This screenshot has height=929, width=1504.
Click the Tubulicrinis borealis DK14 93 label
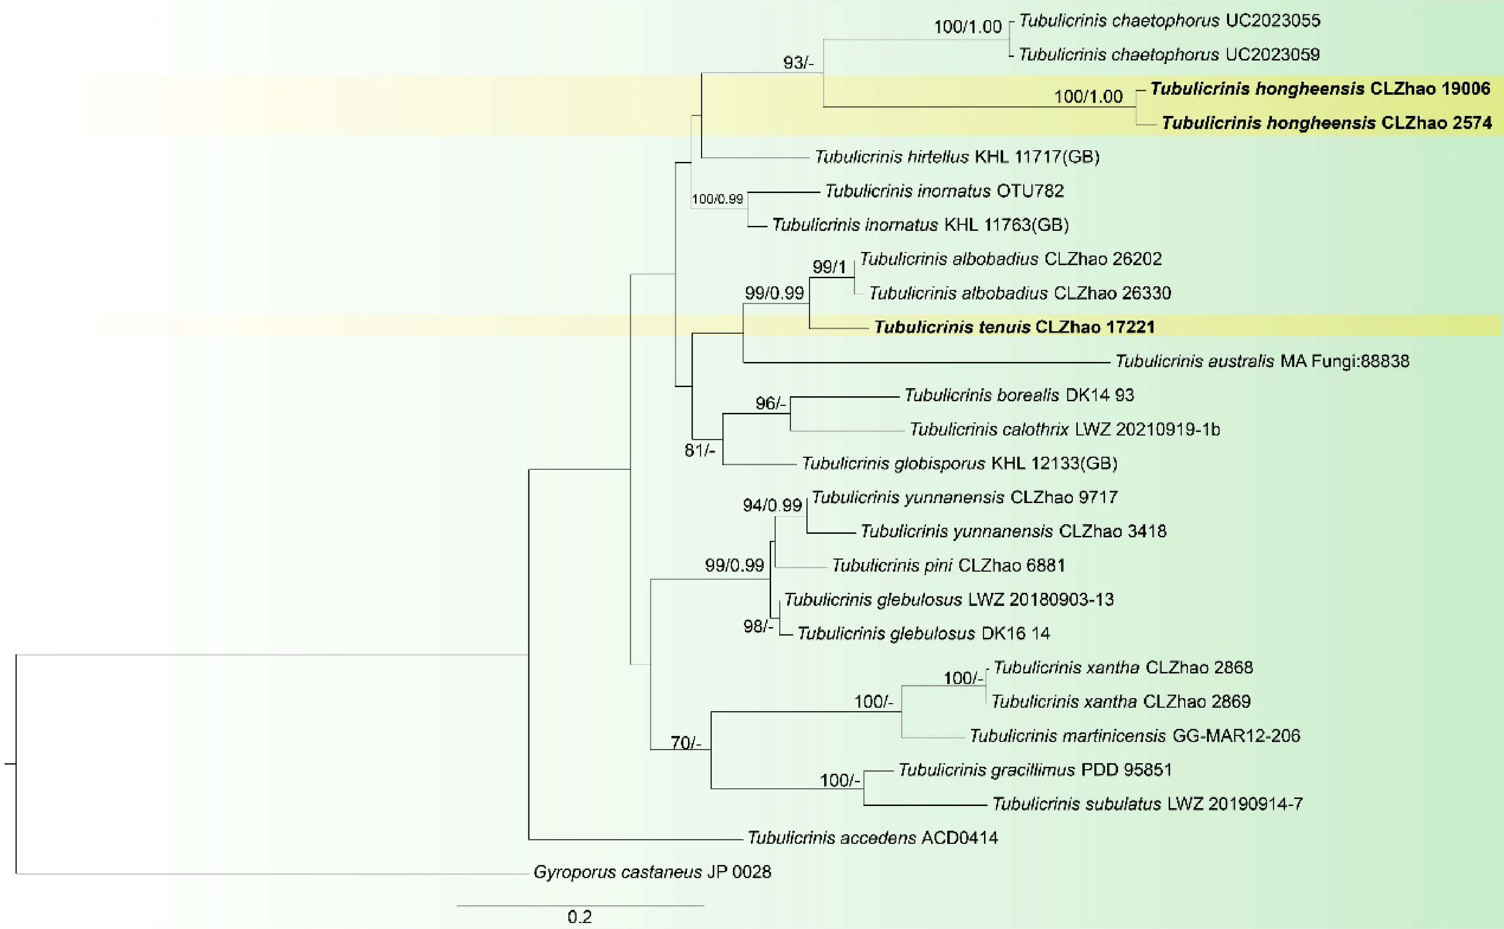(x=1019, y=395)
